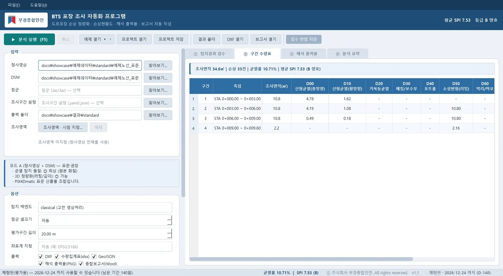Expand the 점군 셀크기 dropdown
This screenshot has width=503, height=276.
coord(169,220)
